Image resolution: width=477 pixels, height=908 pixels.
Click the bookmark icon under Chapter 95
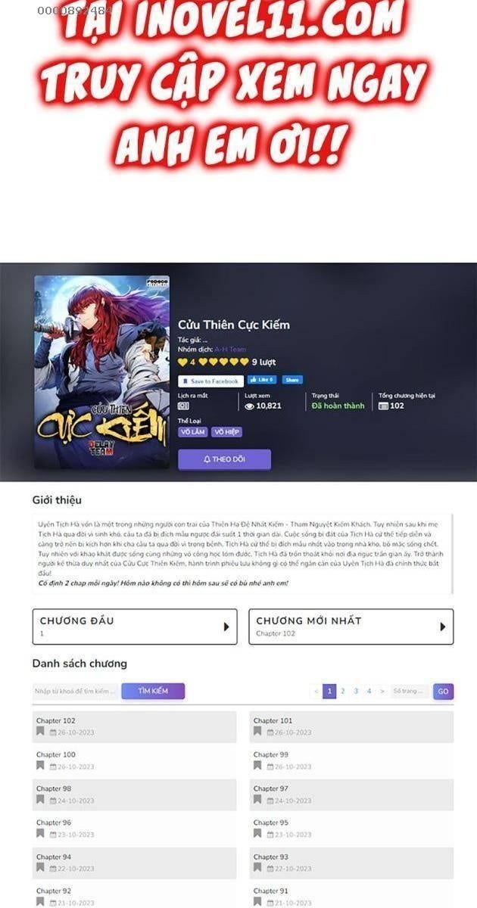[x=257, y=834]
